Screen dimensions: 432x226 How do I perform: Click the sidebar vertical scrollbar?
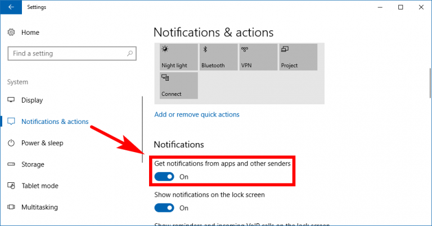(142, 130)
